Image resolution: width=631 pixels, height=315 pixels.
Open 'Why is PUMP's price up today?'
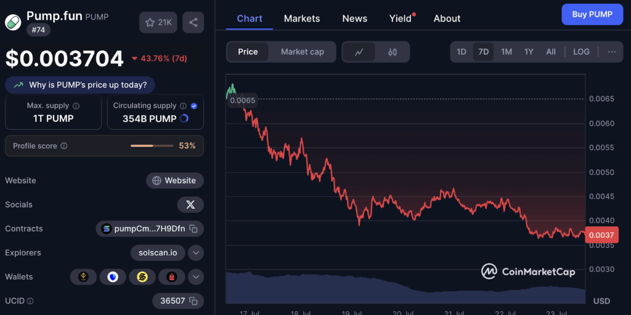click(x=80, y=84)
